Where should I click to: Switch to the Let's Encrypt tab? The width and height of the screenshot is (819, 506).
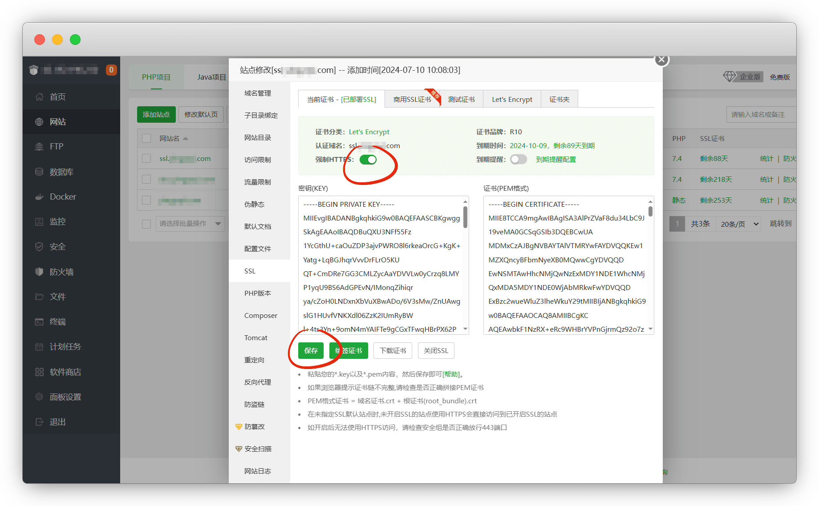512,100
